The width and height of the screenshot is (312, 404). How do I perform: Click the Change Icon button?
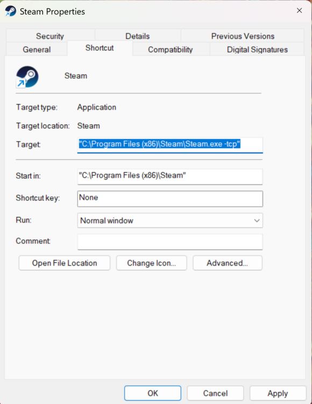coord(152,263)
